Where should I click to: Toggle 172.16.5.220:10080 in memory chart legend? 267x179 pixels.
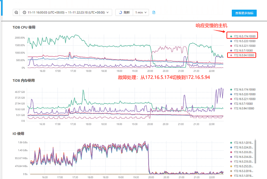(x=243, y=94)
